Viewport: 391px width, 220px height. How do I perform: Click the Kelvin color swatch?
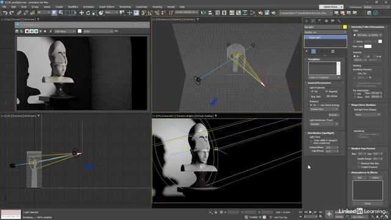click(x=380, y=42)
